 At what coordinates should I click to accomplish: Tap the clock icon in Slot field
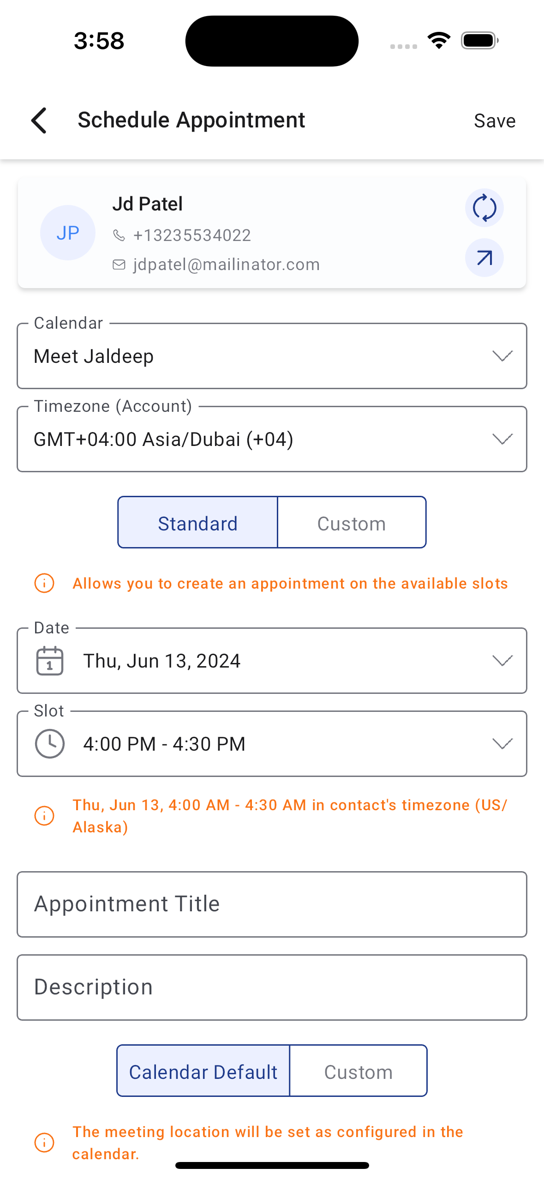[x=50, y=744]
